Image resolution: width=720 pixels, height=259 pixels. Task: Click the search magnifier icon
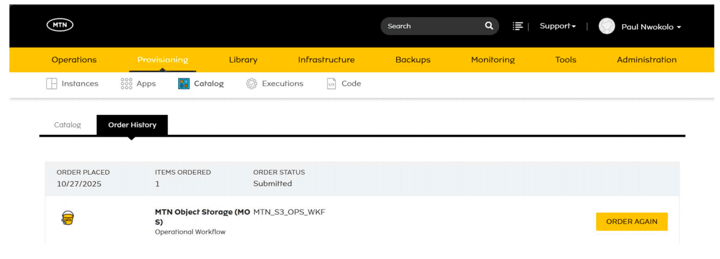tap(489, 26)
